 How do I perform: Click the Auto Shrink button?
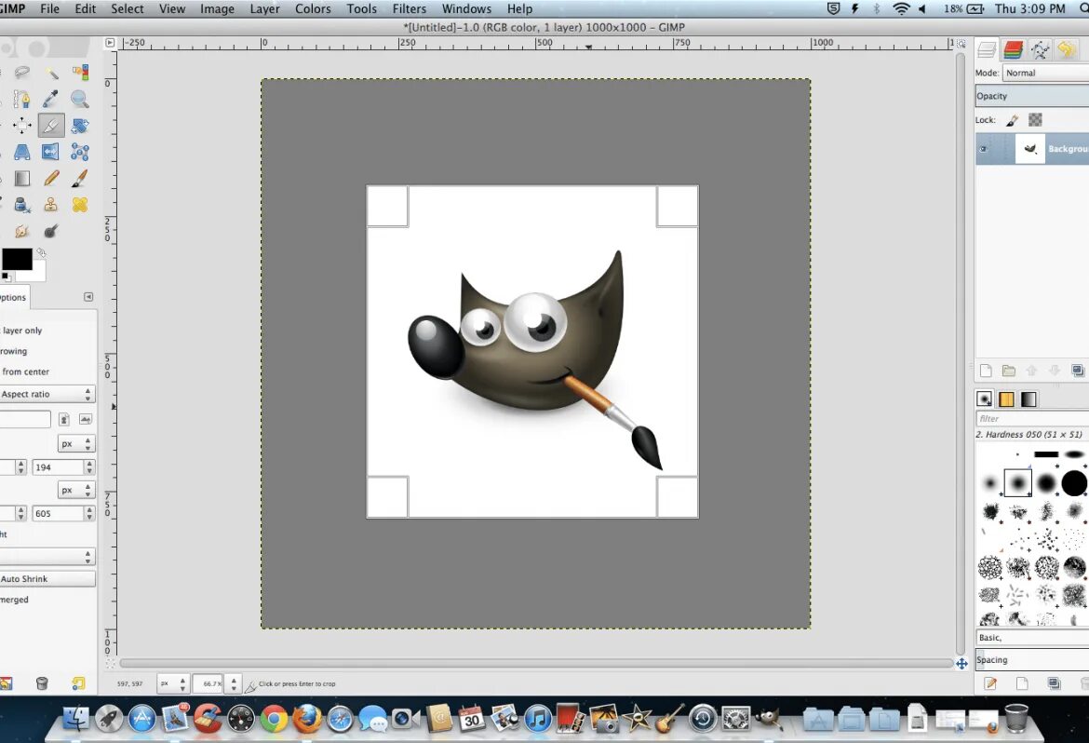47,579
